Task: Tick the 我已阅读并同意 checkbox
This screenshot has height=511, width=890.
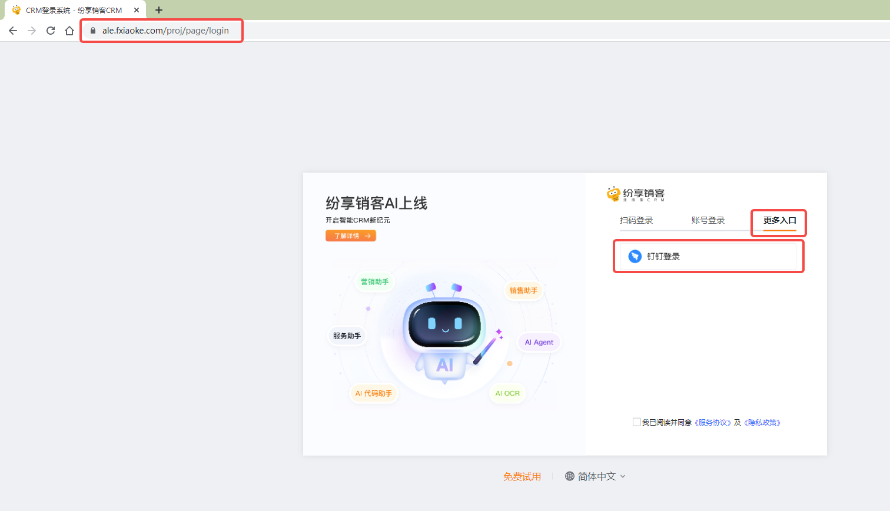Action: (x=636, y=422)
